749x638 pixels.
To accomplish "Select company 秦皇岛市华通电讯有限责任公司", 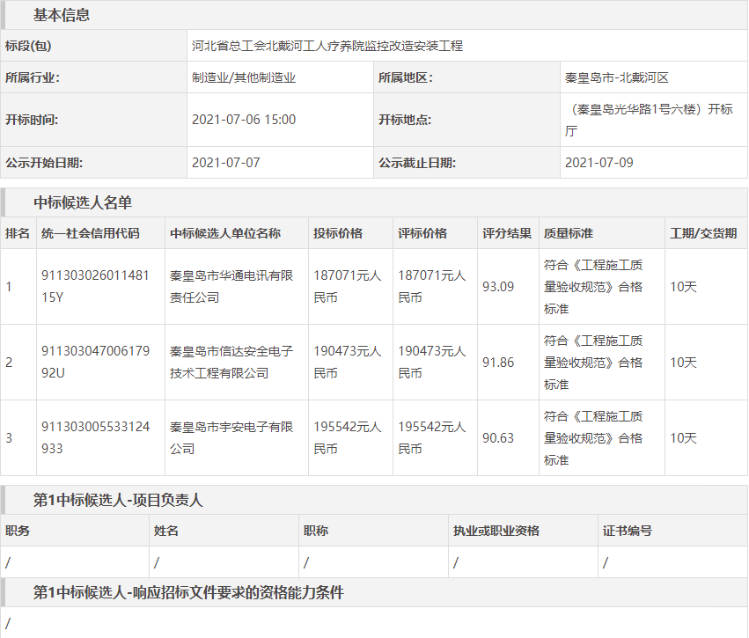I will click(231, 287).
